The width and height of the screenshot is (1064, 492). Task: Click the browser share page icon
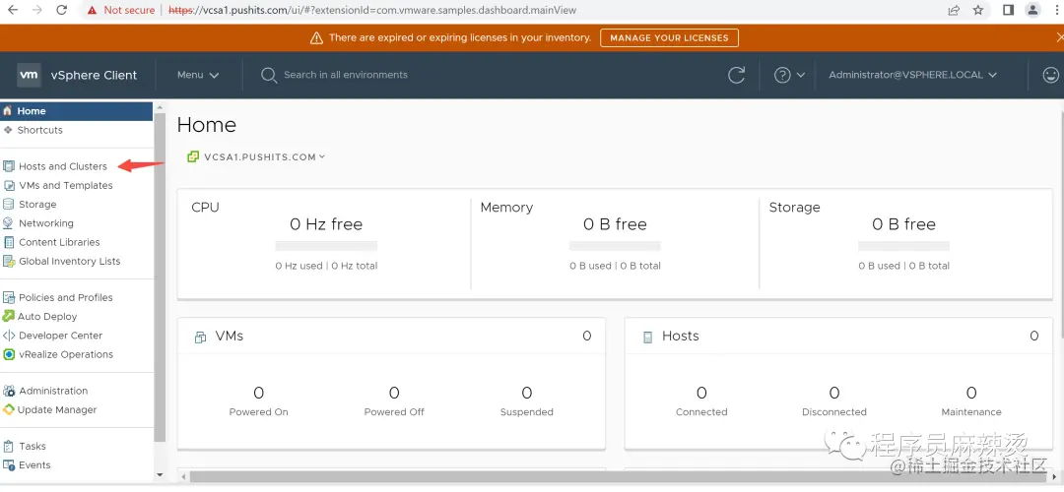[954, 10]
